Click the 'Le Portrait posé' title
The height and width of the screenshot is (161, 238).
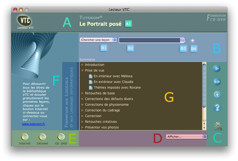point(100,24)
